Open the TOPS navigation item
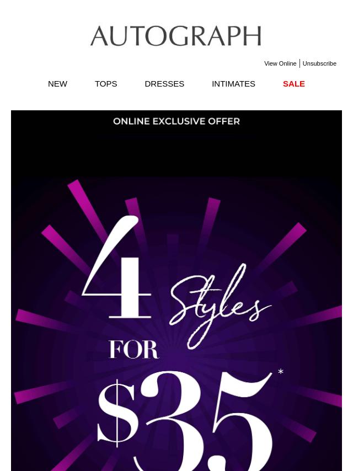Viewport: 353px width, 471px height. [x=106, y=84]
